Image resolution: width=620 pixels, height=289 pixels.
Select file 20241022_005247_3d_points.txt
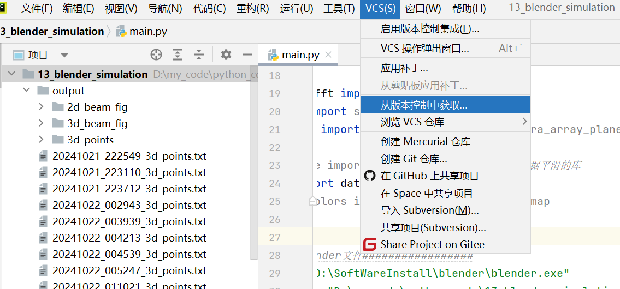[129, 271]
